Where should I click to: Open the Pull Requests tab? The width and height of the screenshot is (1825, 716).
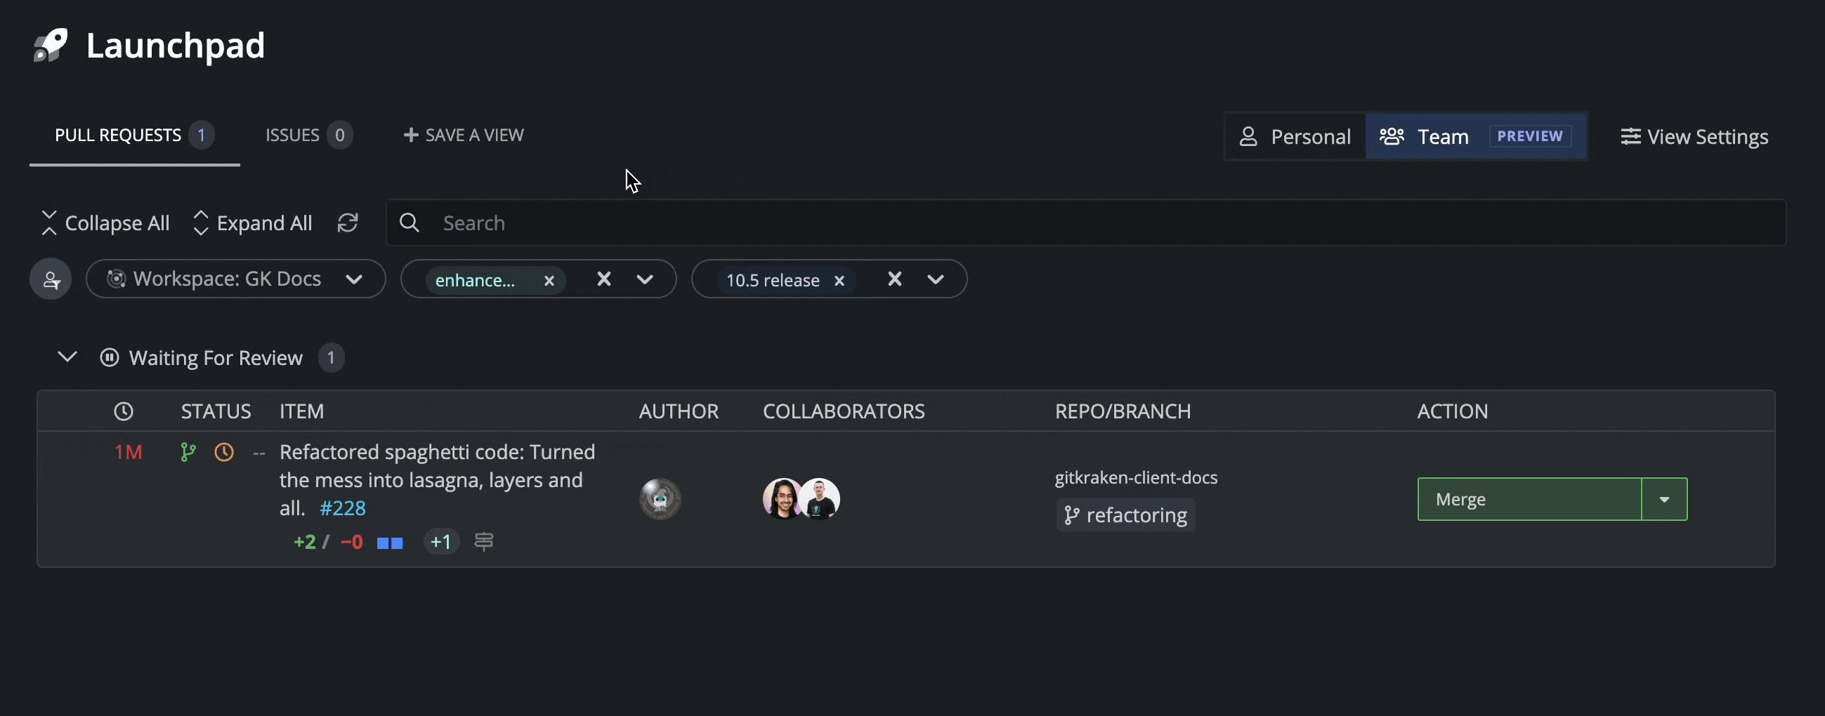pos(134,135)
